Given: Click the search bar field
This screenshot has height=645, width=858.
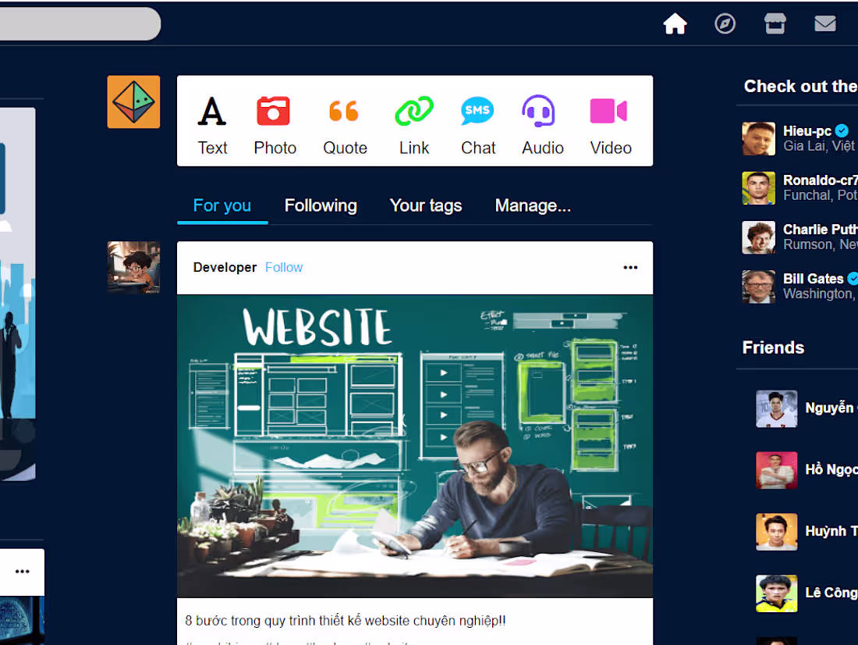Looking at the screenshot, I should (x=80, y=23).
